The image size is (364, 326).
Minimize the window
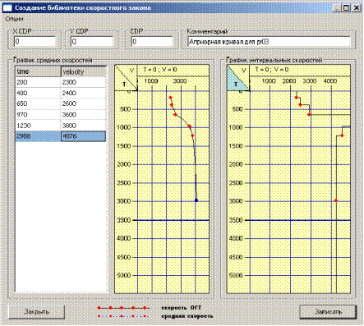[x=338, y=8]
